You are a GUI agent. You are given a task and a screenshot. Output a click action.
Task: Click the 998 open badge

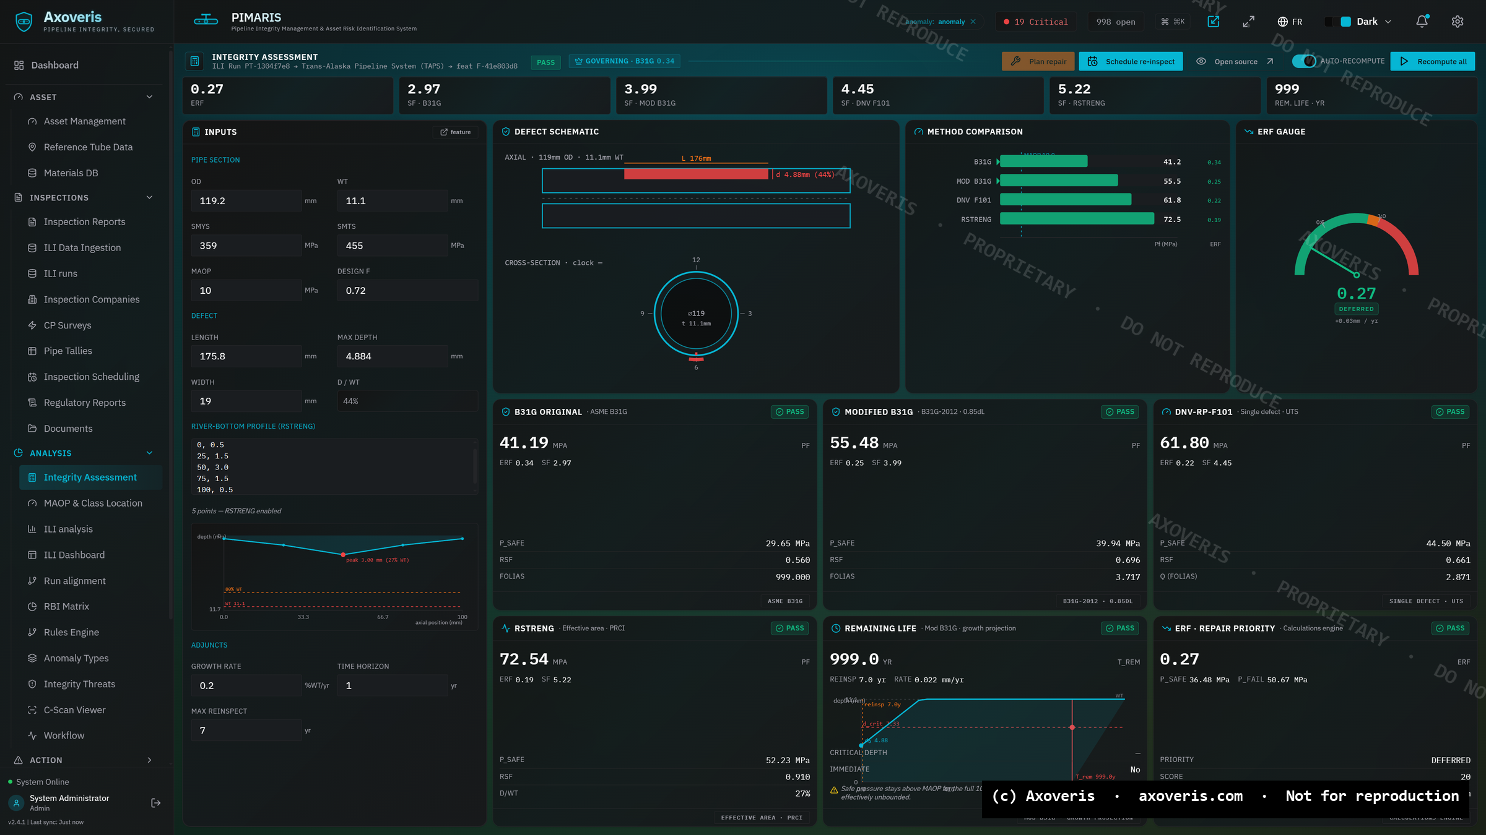(x=1116, y=22)
